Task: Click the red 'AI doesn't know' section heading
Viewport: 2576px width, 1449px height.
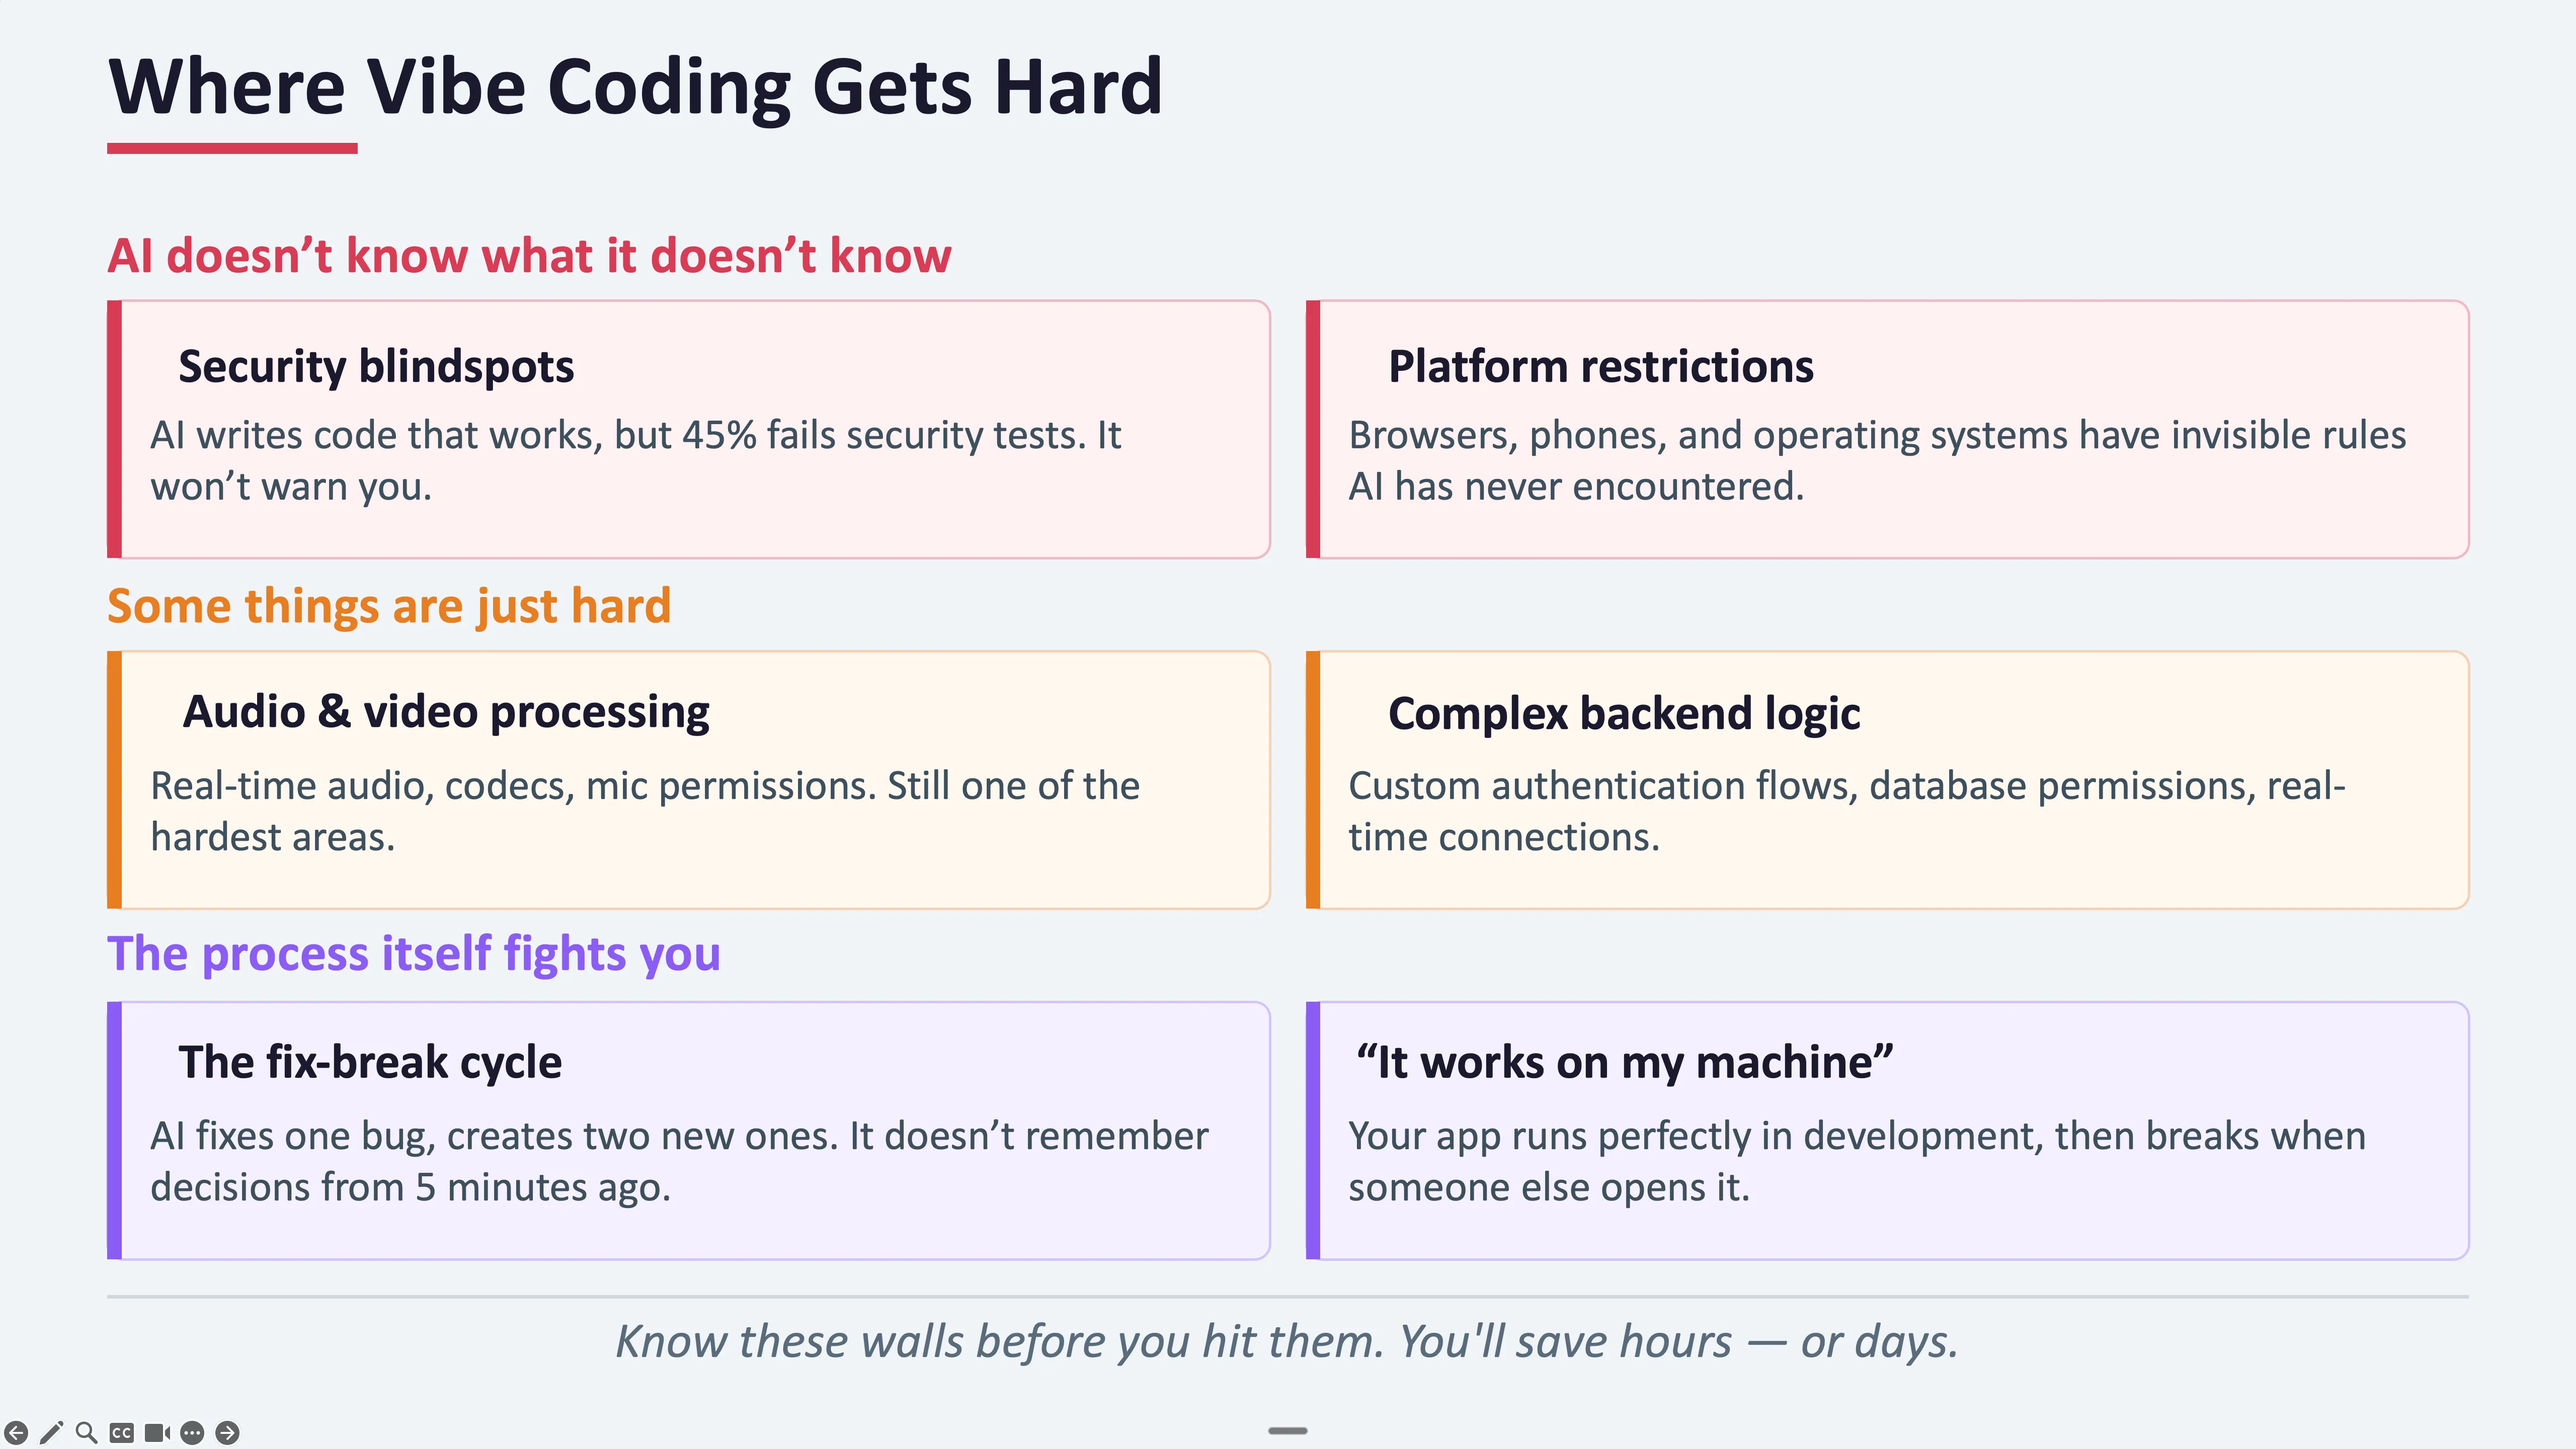Action: coord(529,256)
